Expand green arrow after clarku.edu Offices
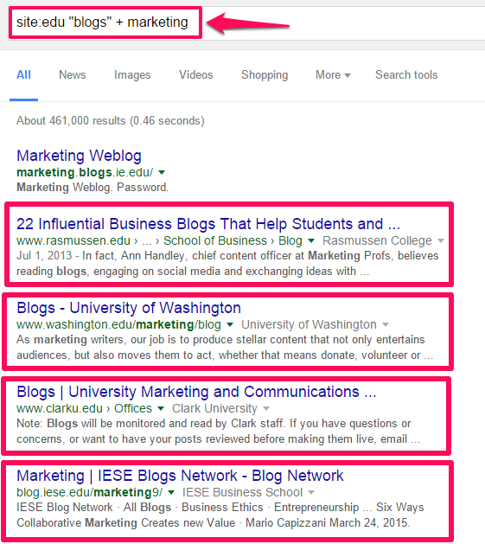This screenshot has height=544, width=485. pyautogui.click(x=161, y=408)
